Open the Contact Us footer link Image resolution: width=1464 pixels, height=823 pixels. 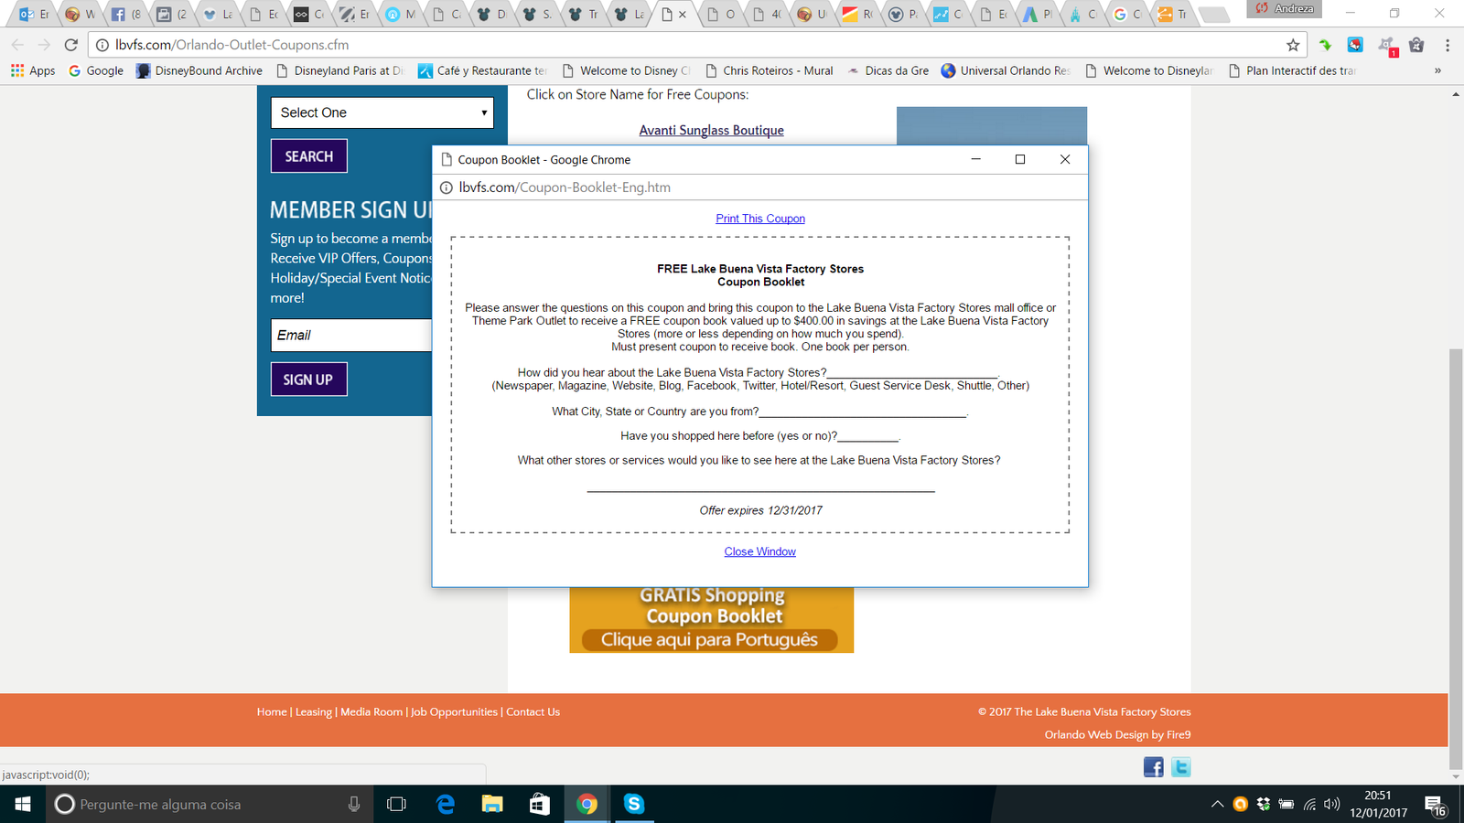point(533,711)
